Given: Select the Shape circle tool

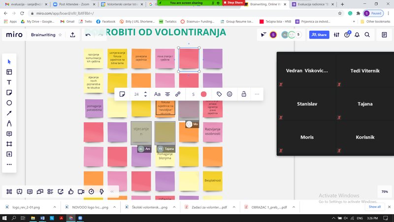Looking at the screenshot, I should point(9,103).
